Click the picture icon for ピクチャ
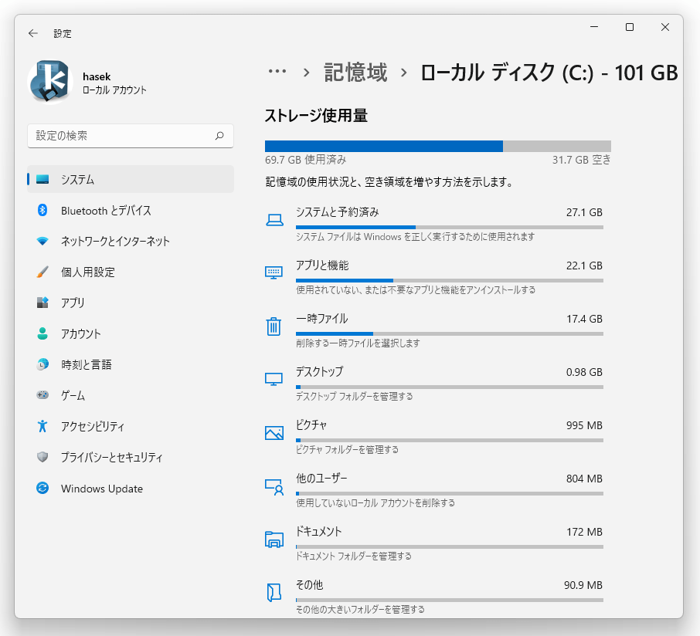Image resolution: width=700 pixels, height=636 pixels. click(x=274, y=433)
